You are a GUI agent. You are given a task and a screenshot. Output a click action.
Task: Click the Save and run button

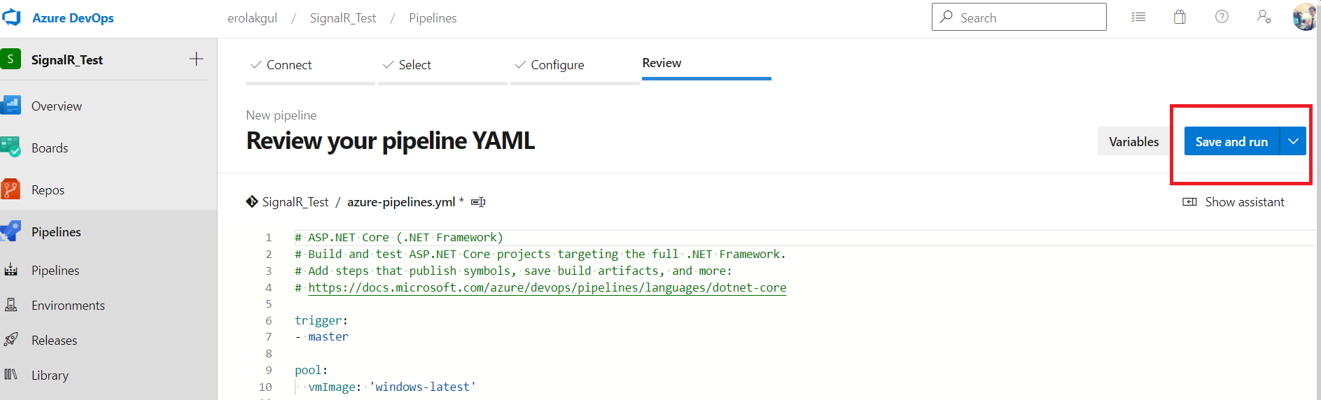1231,141
